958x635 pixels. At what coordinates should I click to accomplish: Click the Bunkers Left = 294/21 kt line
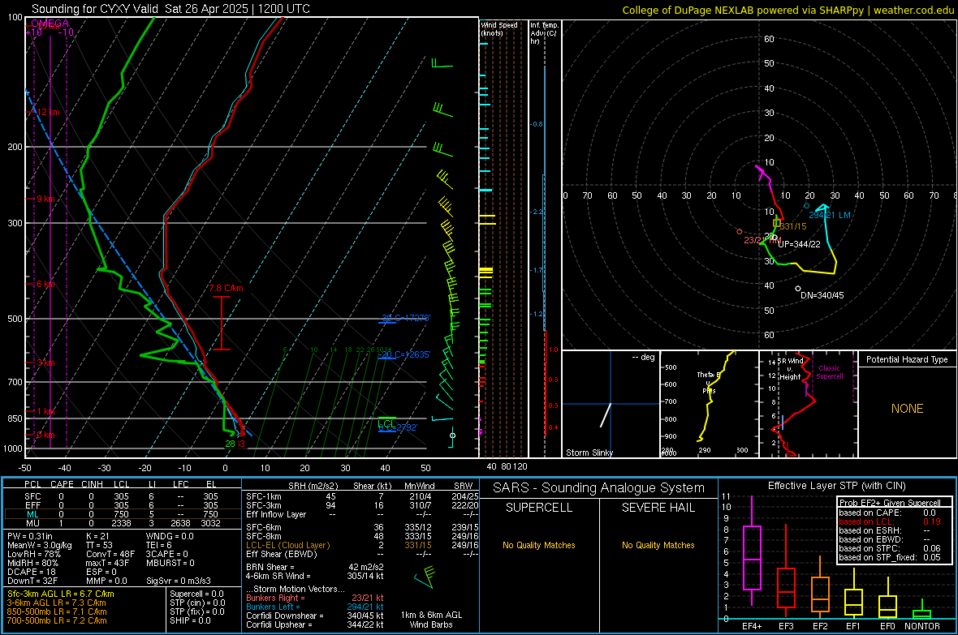(x=315, y=607)
